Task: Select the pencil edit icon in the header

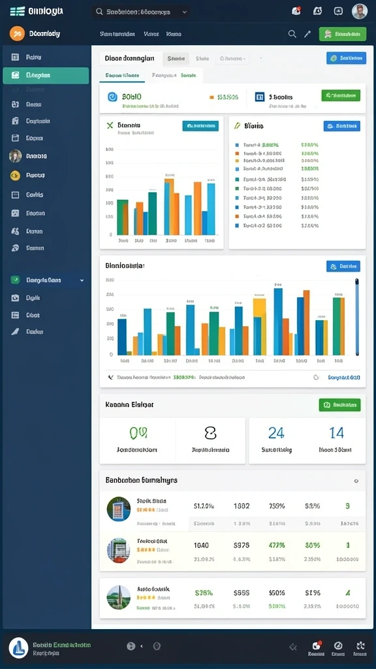Action: point(307,34)
